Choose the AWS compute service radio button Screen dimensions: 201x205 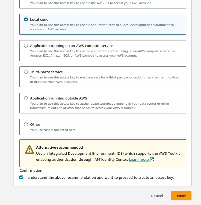pos(26,46)
